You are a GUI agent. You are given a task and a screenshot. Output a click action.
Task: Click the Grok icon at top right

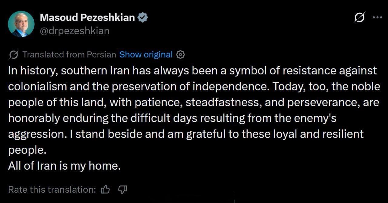tap(360, 18)
